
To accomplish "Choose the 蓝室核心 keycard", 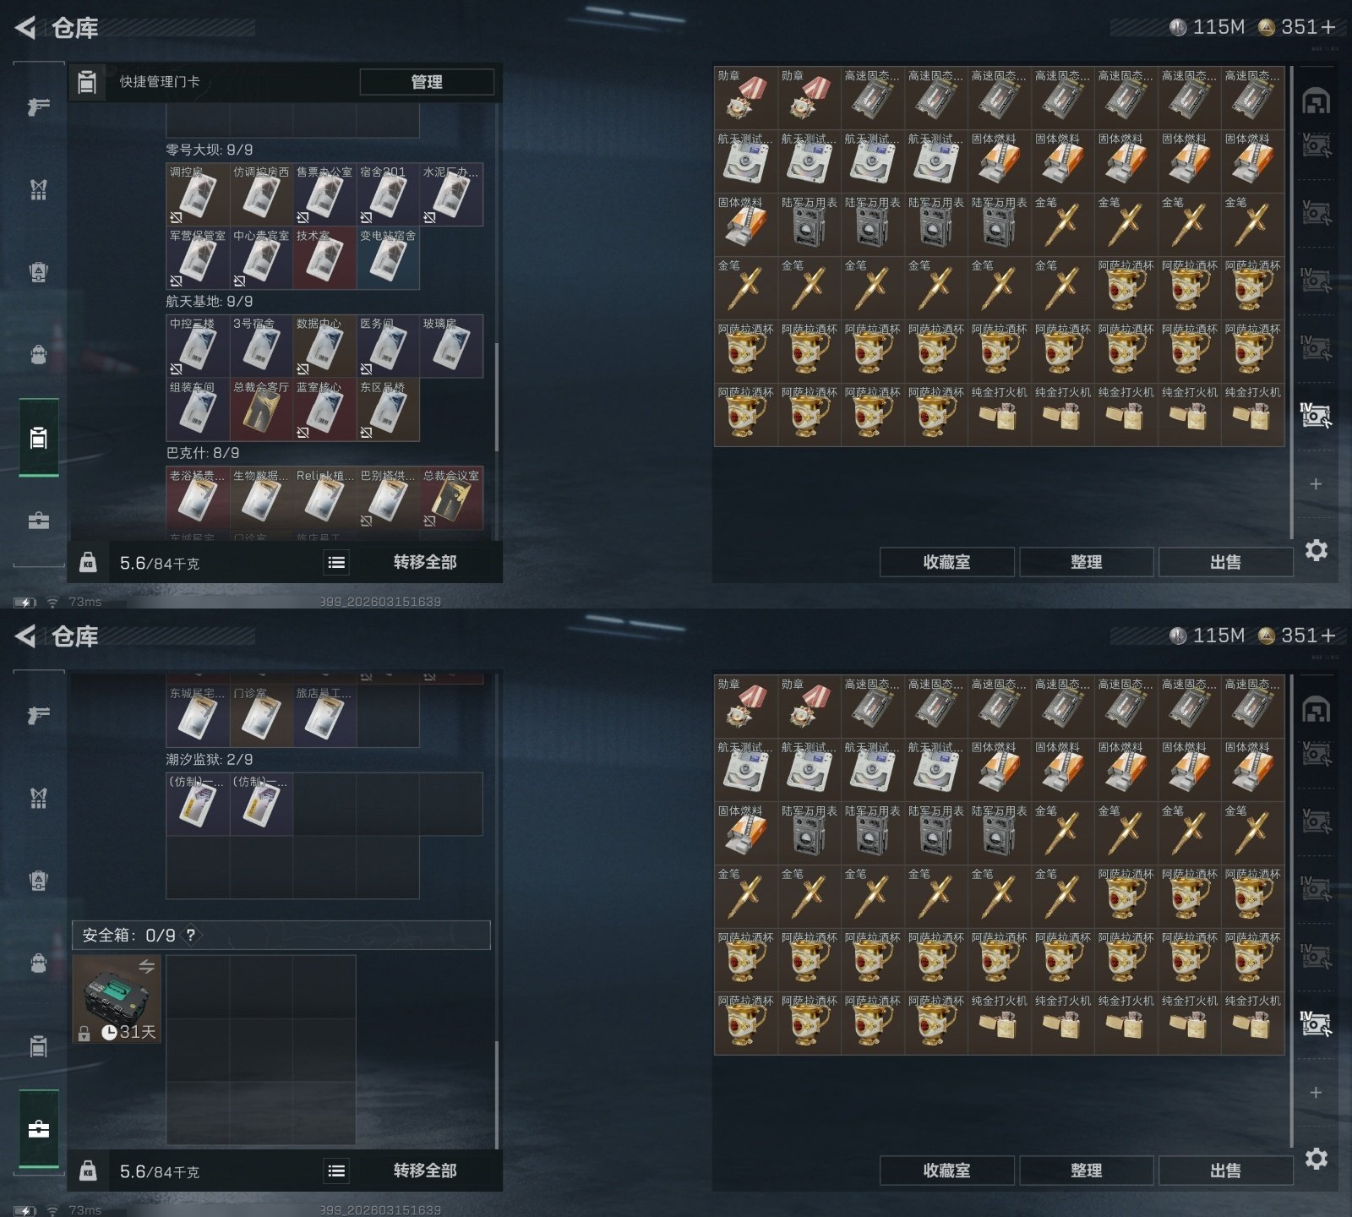I will 324,410.
